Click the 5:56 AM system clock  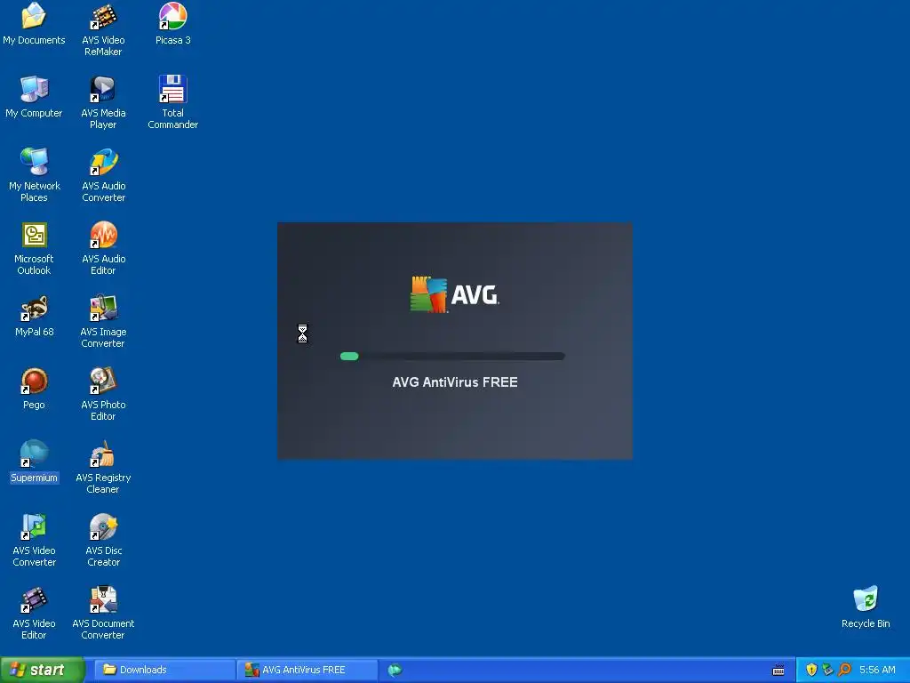877,670
